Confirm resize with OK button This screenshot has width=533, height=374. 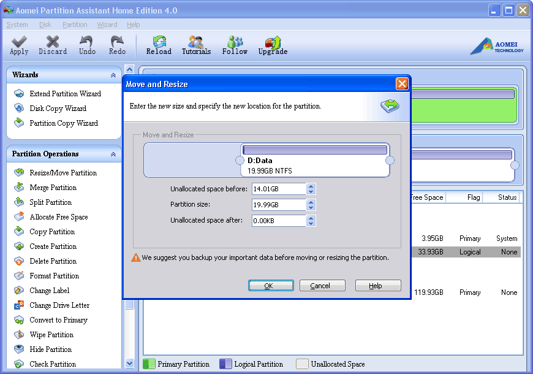tap(271, 286)
